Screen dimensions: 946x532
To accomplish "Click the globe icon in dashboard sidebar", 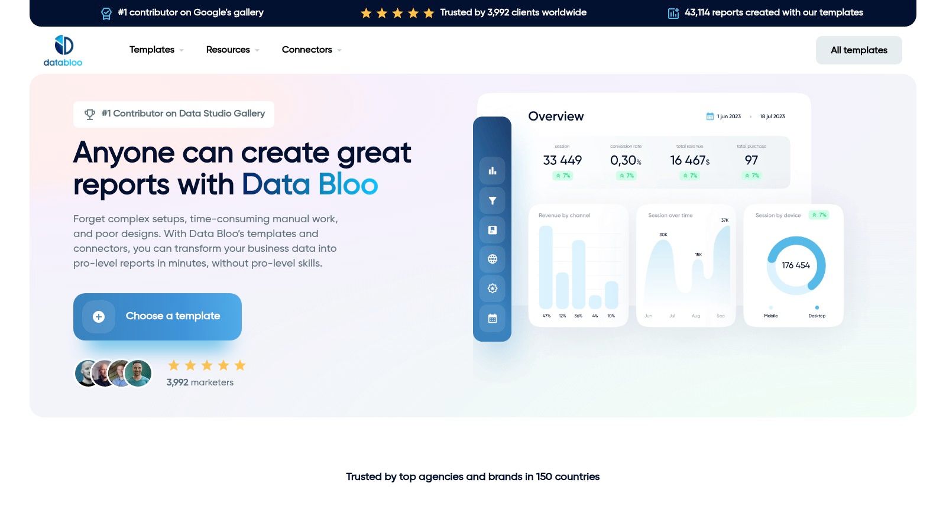I will 493,259.
